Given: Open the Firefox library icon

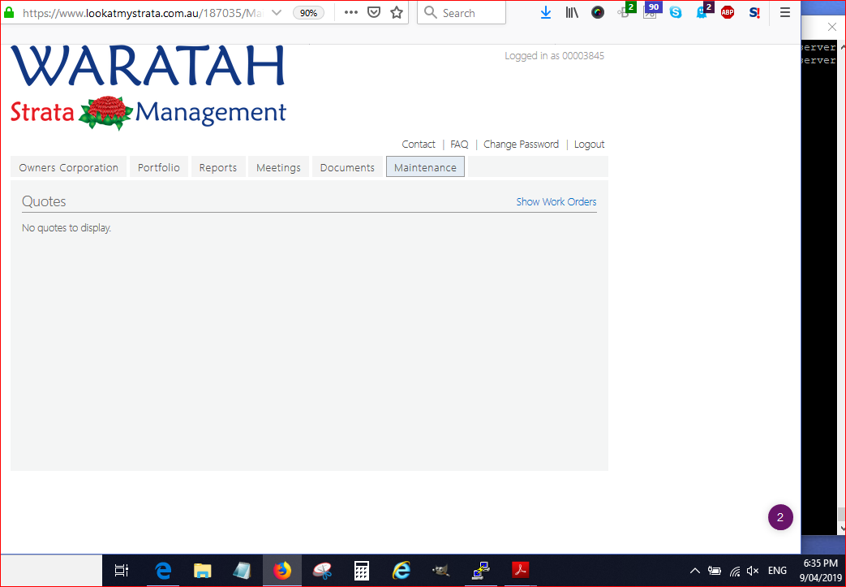Looking at the screenshot, I should (572, 13).
